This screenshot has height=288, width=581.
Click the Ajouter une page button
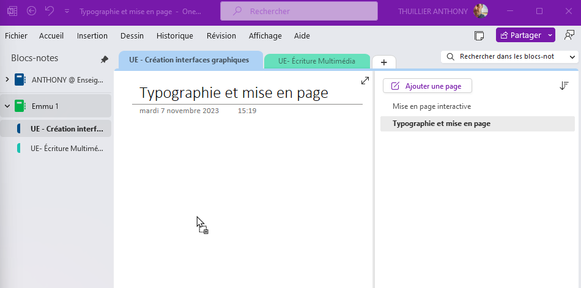coord(427,86)
